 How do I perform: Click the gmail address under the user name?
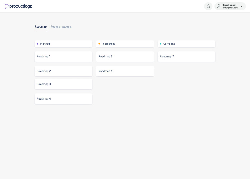click(x=230, y=8)
